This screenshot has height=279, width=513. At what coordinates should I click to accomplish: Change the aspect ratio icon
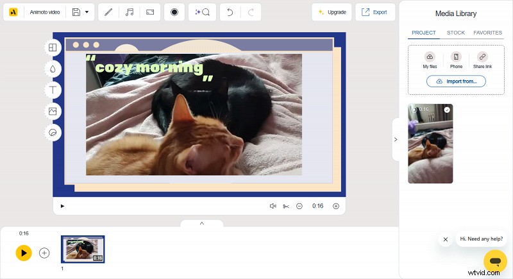150,12
